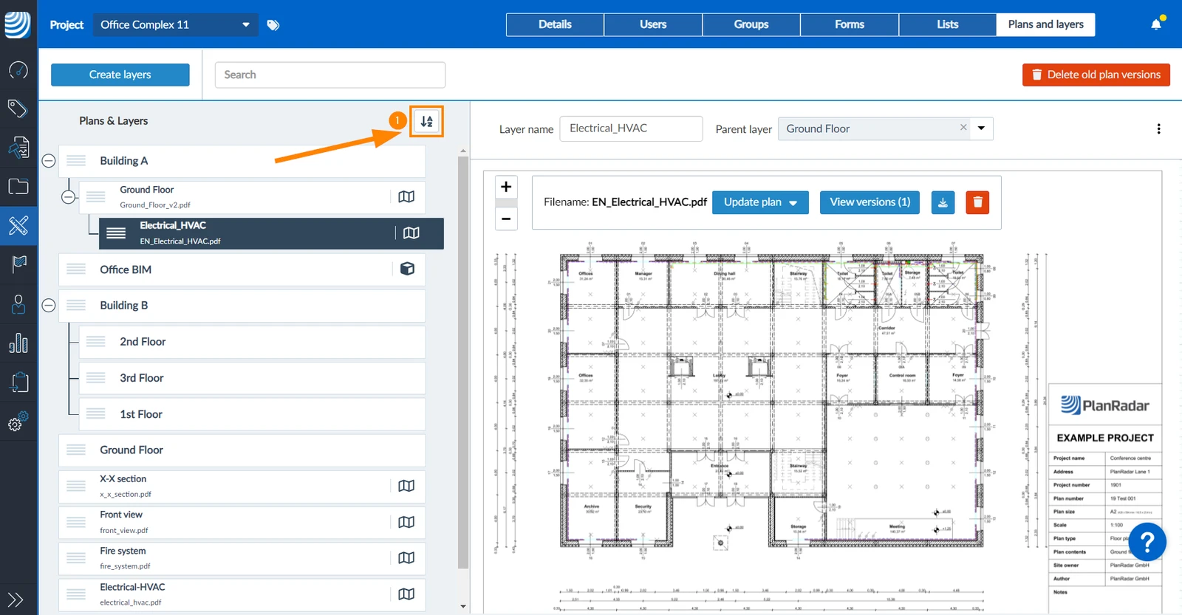Click the Create layers button
Screen dimensions: 1182x615
120,75
